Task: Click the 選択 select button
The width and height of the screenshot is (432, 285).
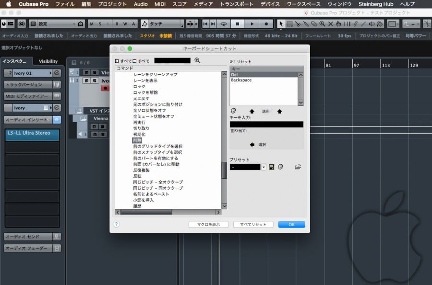Action: point(262,145)
